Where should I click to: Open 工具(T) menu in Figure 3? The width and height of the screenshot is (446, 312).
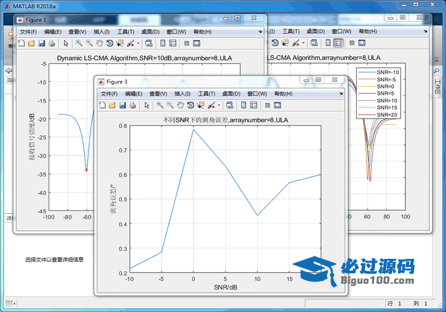pos(206,94)
